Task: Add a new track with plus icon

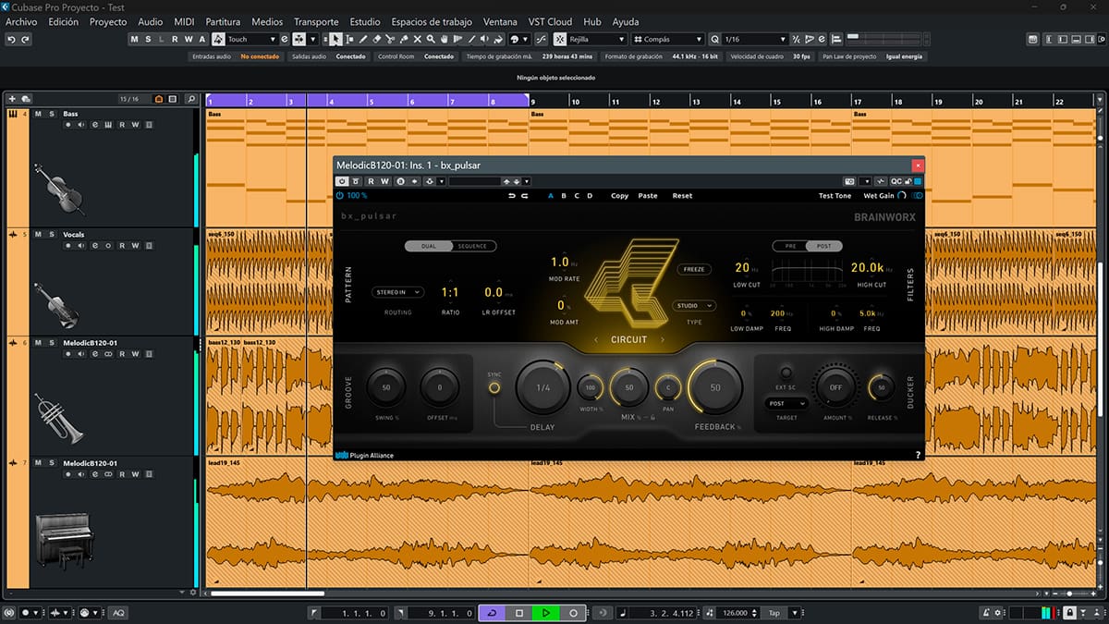Action: click(x=12, y=99)
